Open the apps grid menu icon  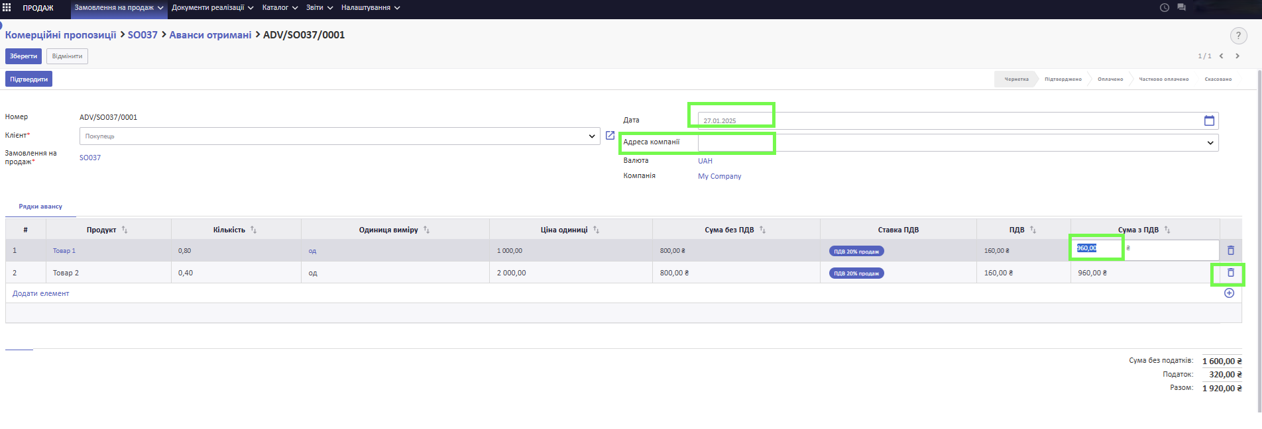pyautogui.click(x=7, y=8)
